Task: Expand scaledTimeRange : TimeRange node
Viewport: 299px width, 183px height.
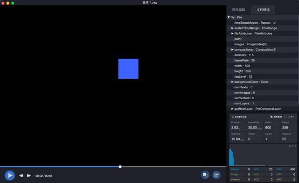Action: [x=232, y=28]
